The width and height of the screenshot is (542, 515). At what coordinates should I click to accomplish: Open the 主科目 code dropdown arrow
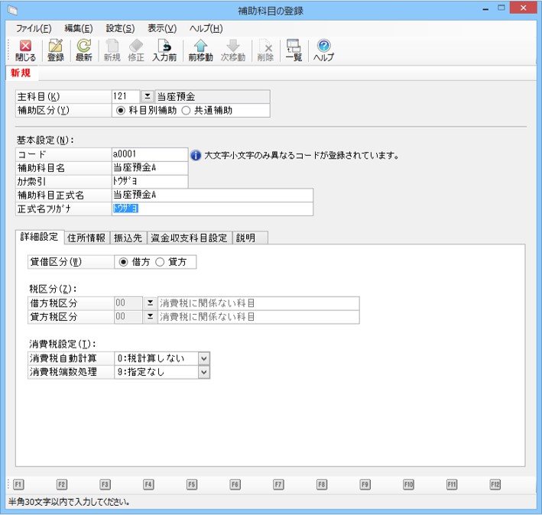click(148, 96)
